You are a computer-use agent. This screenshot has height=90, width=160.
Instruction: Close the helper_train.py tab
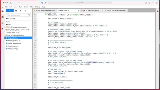78,10
